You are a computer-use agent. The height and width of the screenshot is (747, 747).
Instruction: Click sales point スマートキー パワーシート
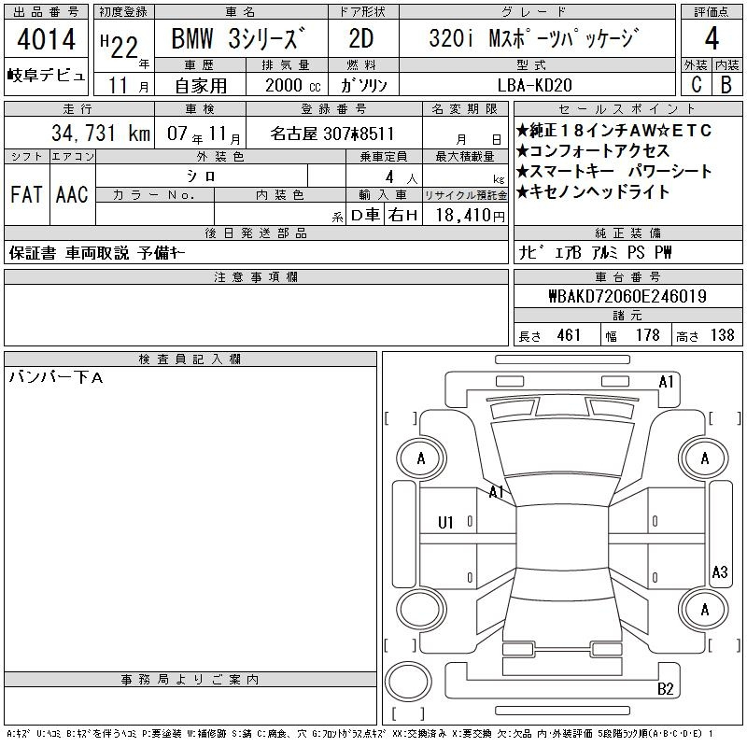pyautogui.click(x=614, y=171)
